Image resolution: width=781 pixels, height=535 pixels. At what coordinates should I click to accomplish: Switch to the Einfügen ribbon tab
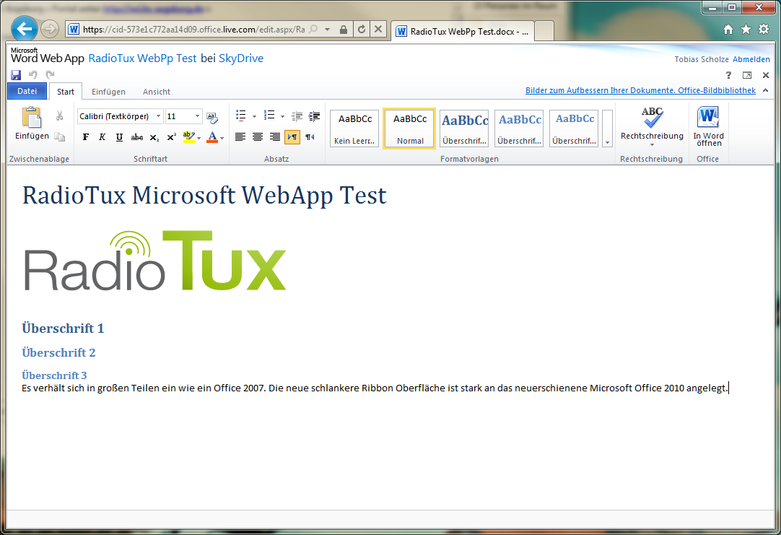[x=108, y=92]
